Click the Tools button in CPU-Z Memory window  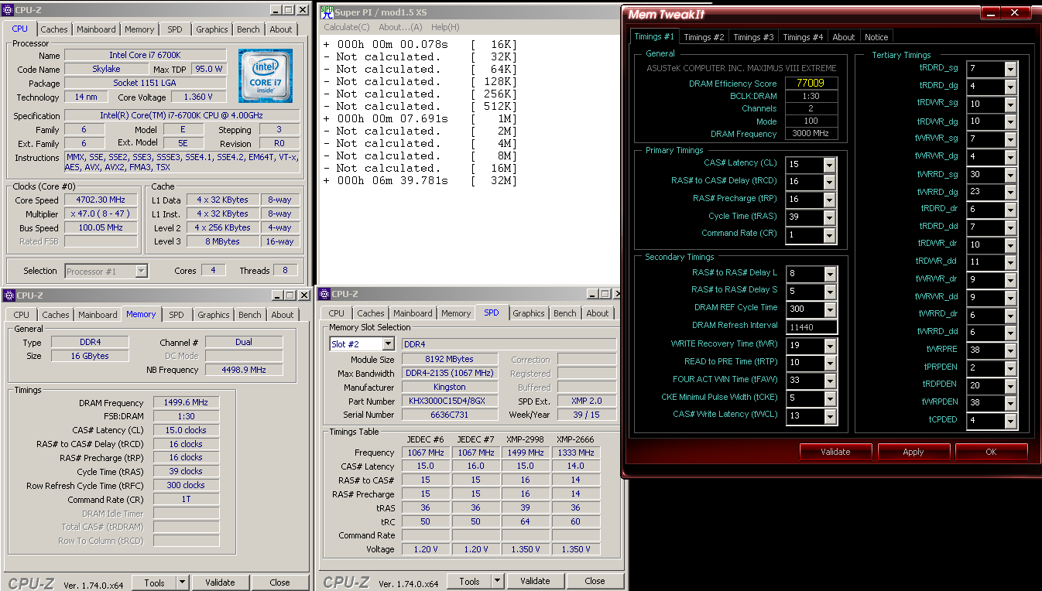click(x=154, y=582)
